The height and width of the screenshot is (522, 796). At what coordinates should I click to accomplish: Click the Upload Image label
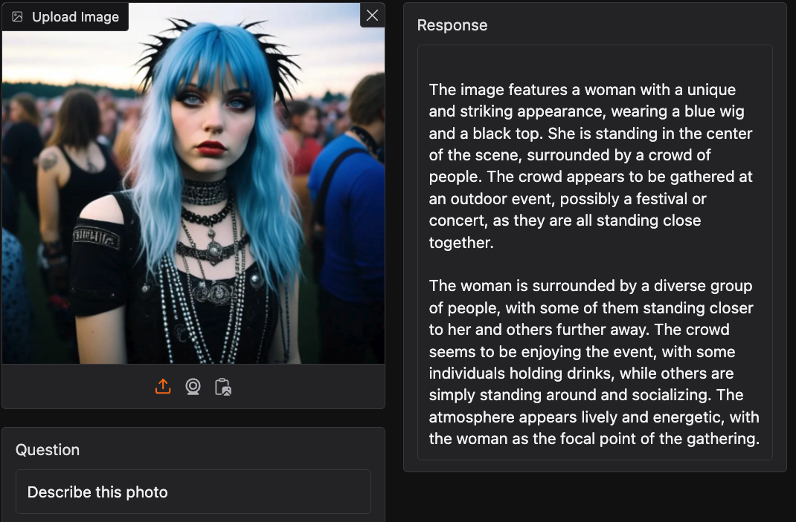pyautogui.click(x=75, y=17)
